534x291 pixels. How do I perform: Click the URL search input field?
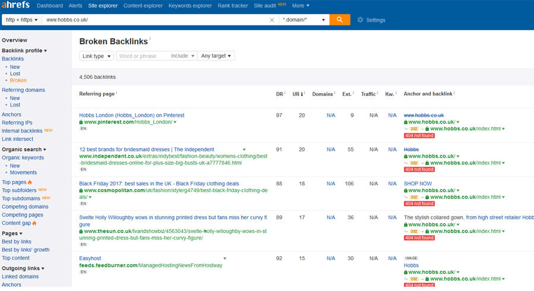[155, 20]
